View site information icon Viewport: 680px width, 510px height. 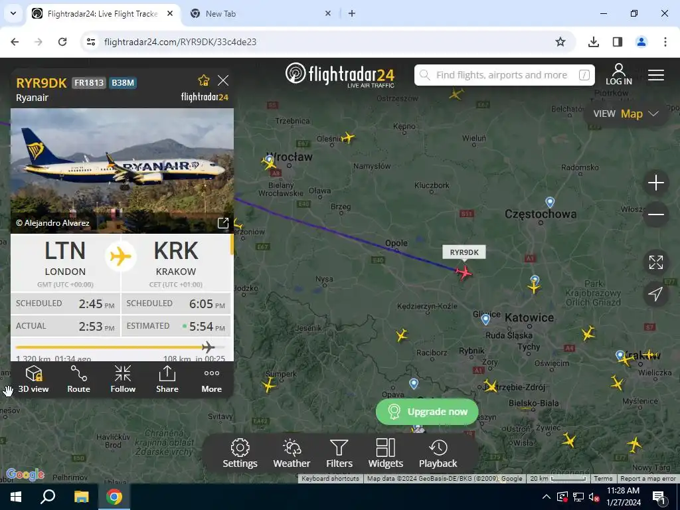pyautogui.click(x=91, y=42)
